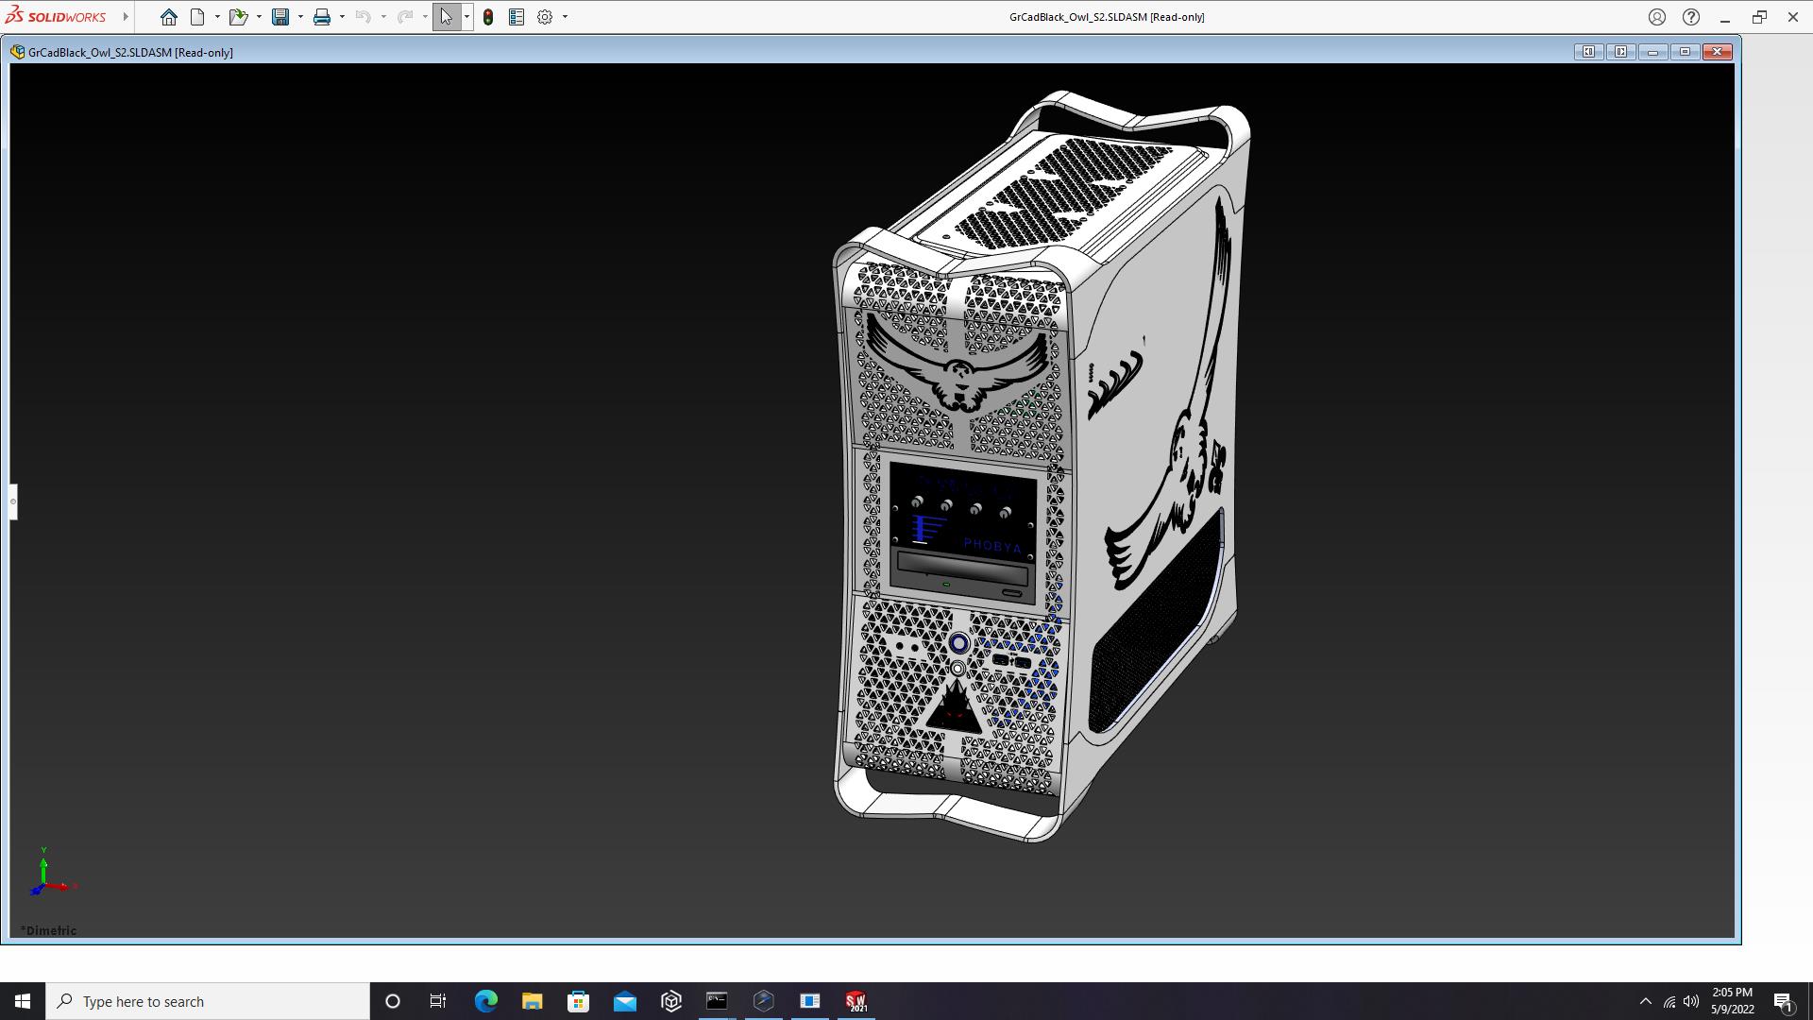1813x1020 pixels.
Task: Expand the Open recent files dropdown arrow
Action: point(259,17)
